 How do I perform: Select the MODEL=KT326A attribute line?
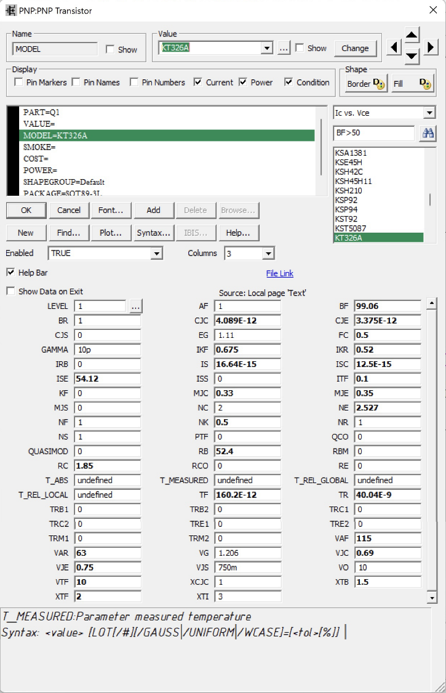pyautogui.click(x=167, y=135)
